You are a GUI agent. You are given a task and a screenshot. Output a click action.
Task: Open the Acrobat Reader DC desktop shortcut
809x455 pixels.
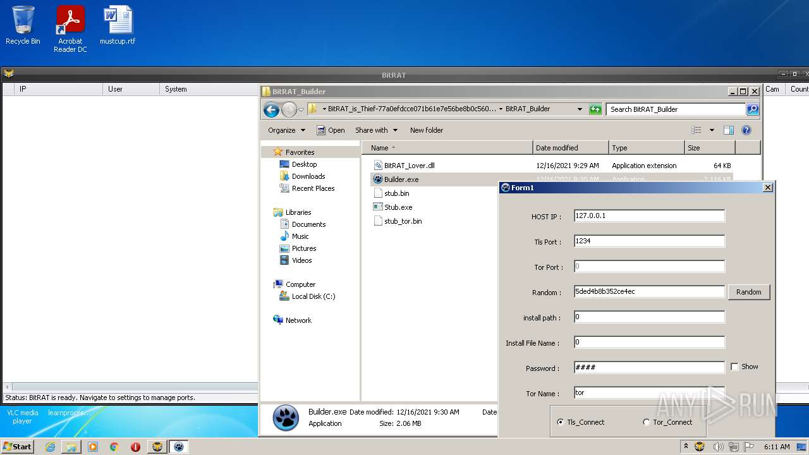[x=70, y=29]
